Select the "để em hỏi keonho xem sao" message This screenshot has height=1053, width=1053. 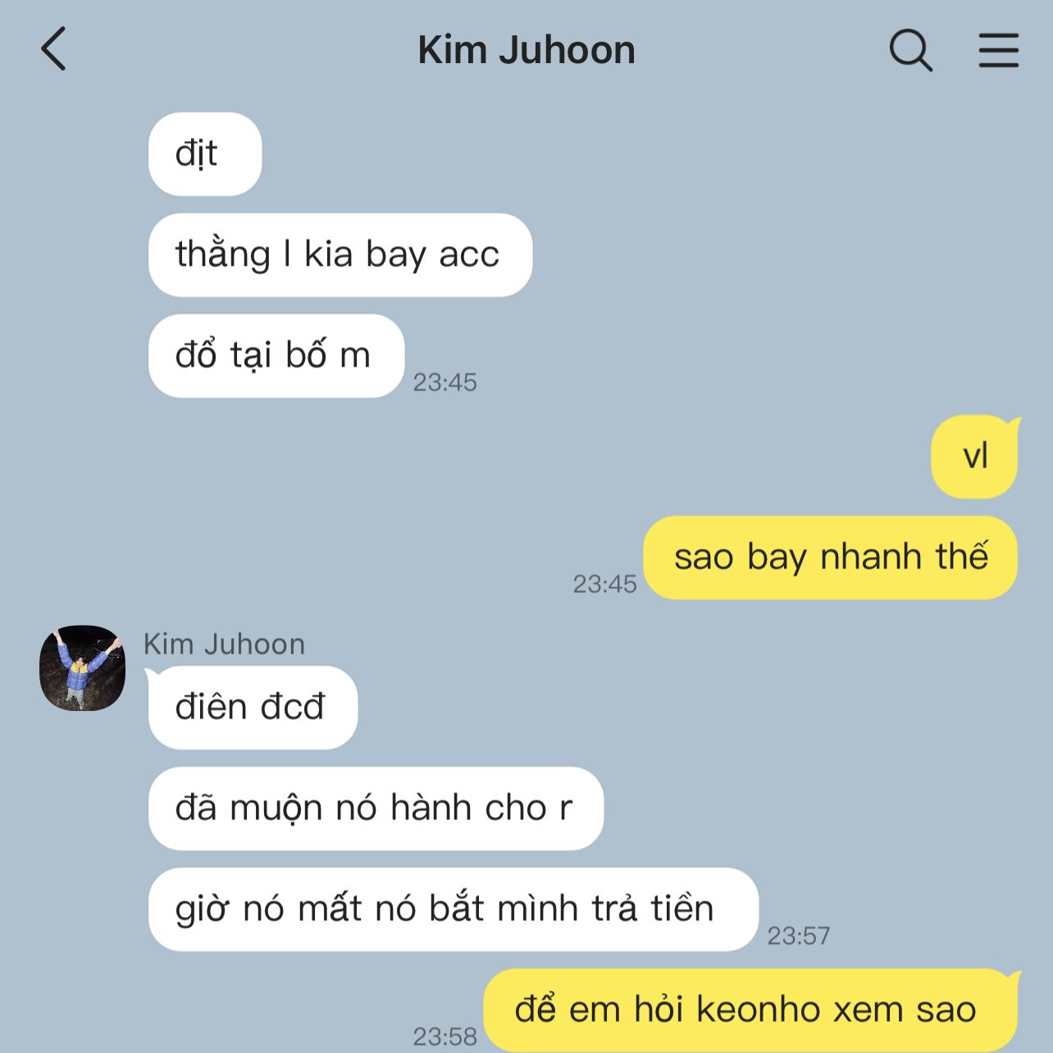750,1010
